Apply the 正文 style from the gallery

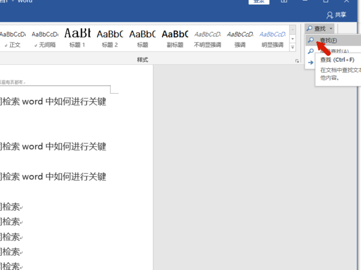[x=13, y=39]
